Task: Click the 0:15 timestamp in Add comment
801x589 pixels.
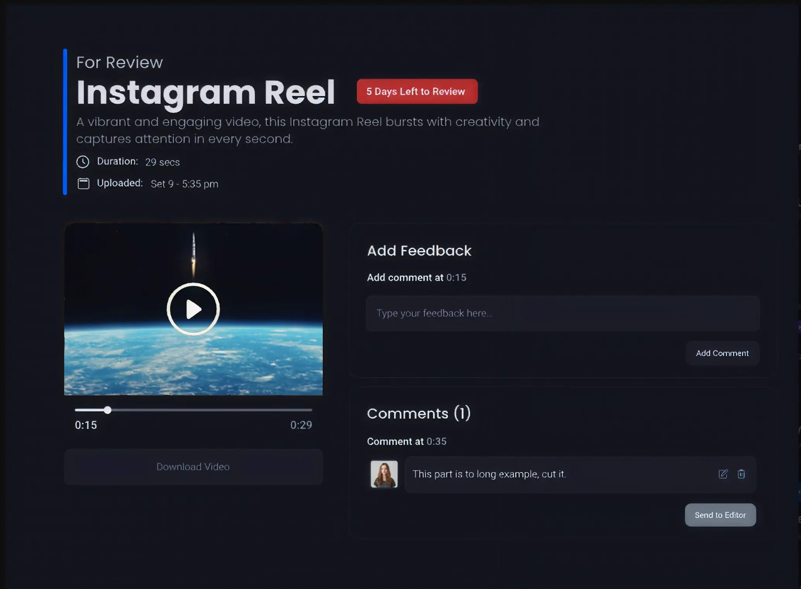Action: coord(456,277)
